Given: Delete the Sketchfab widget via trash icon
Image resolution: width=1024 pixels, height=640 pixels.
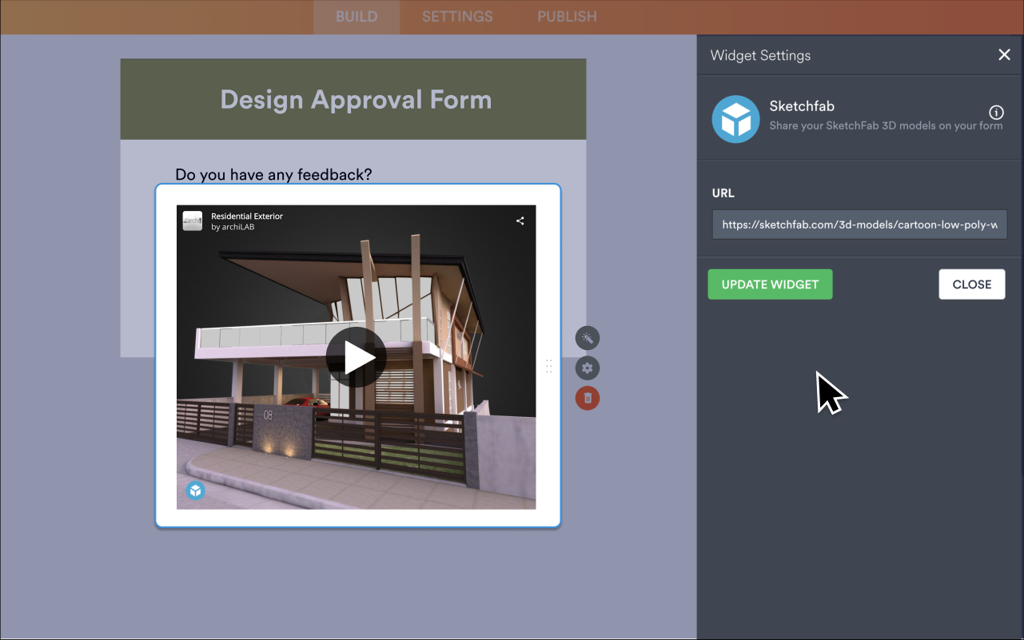Looking at the screenshot, I should [x=588, y=398].
